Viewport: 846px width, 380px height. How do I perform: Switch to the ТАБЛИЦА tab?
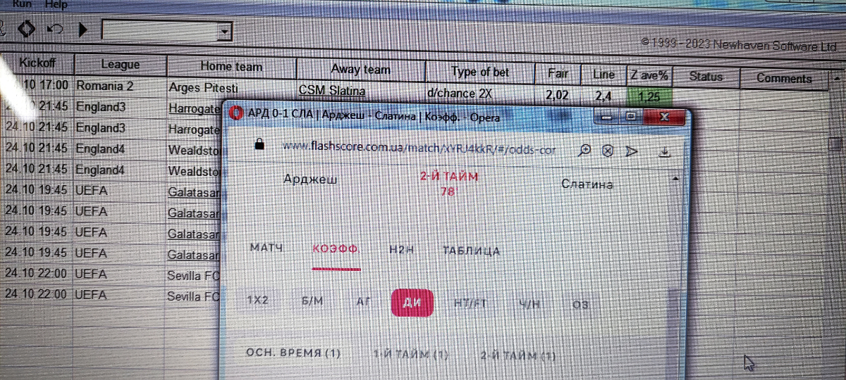pos(471,251)
